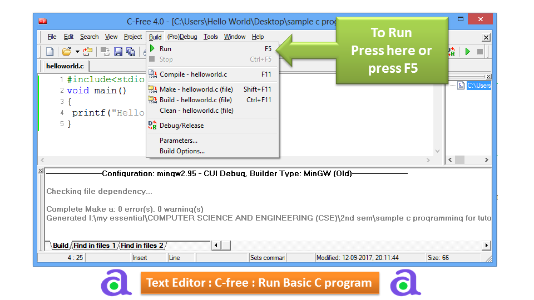Click the gray Stop toolbar button
Image resolution: width=534 pixels, height=300 pixels.
(480, 51)
